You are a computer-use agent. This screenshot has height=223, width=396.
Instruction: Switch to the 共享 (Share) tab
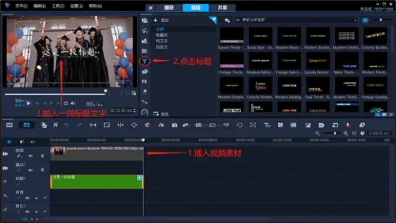coord(222,8)
